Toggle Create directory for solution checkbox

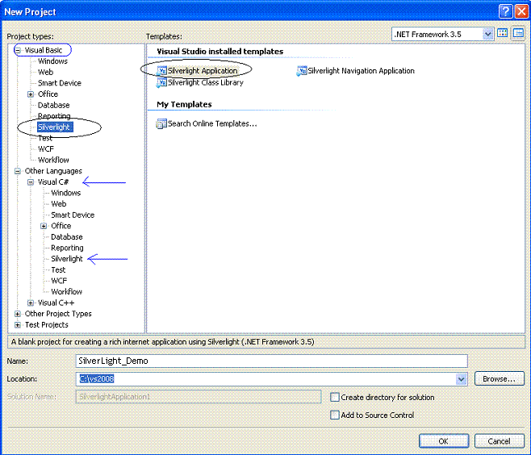tap(335, 397)
